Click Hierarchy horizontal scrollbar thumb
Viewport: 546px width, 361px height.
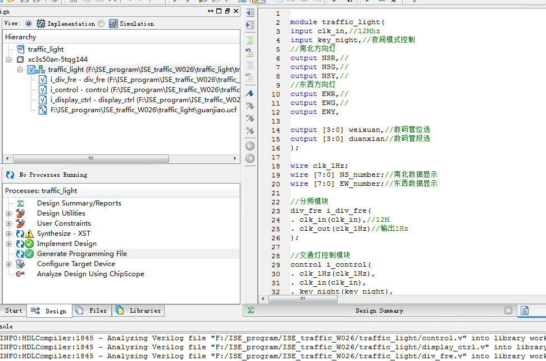[91, 158]
